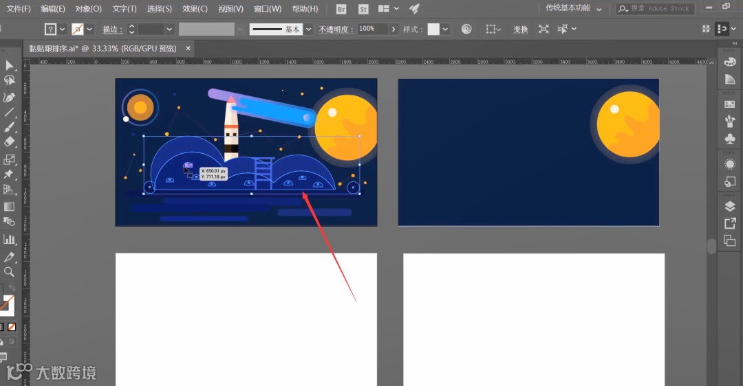This screenshot has height=386, width=743.
Task: Open the 效果(C) menu
Action: [195, 9]
